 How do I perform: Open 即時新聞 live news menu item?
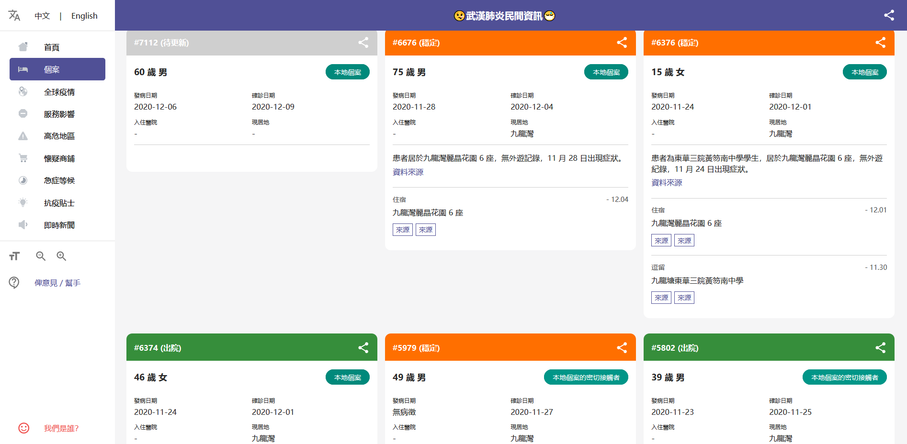(x=57, y=225)
